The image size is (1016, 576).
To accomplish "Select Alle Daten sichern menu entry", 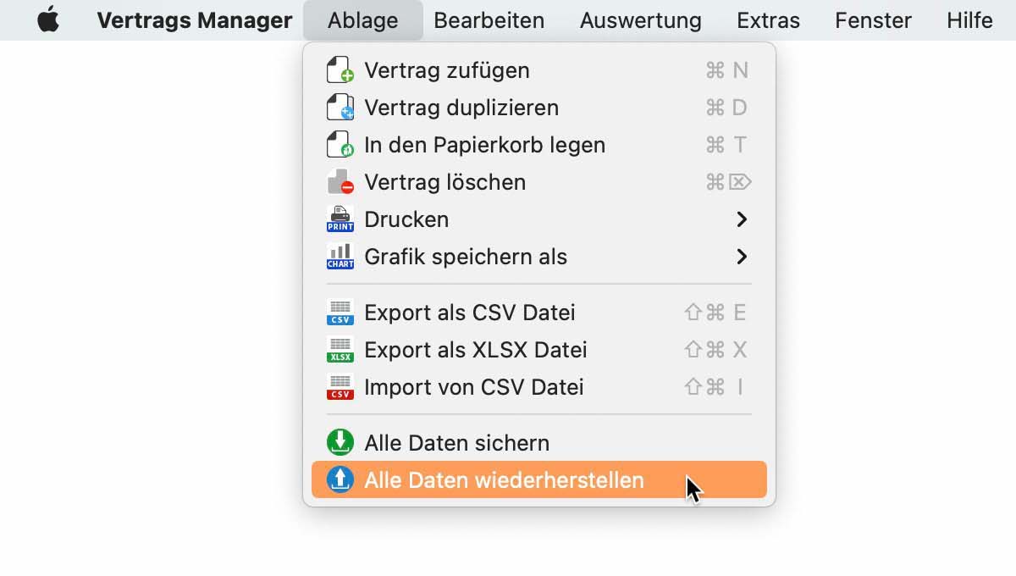I will [x=456, y=443].
